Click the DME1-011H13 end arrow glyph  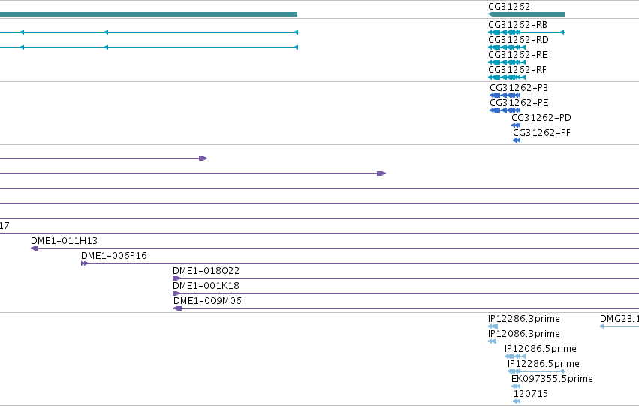(x=35, y=248)
